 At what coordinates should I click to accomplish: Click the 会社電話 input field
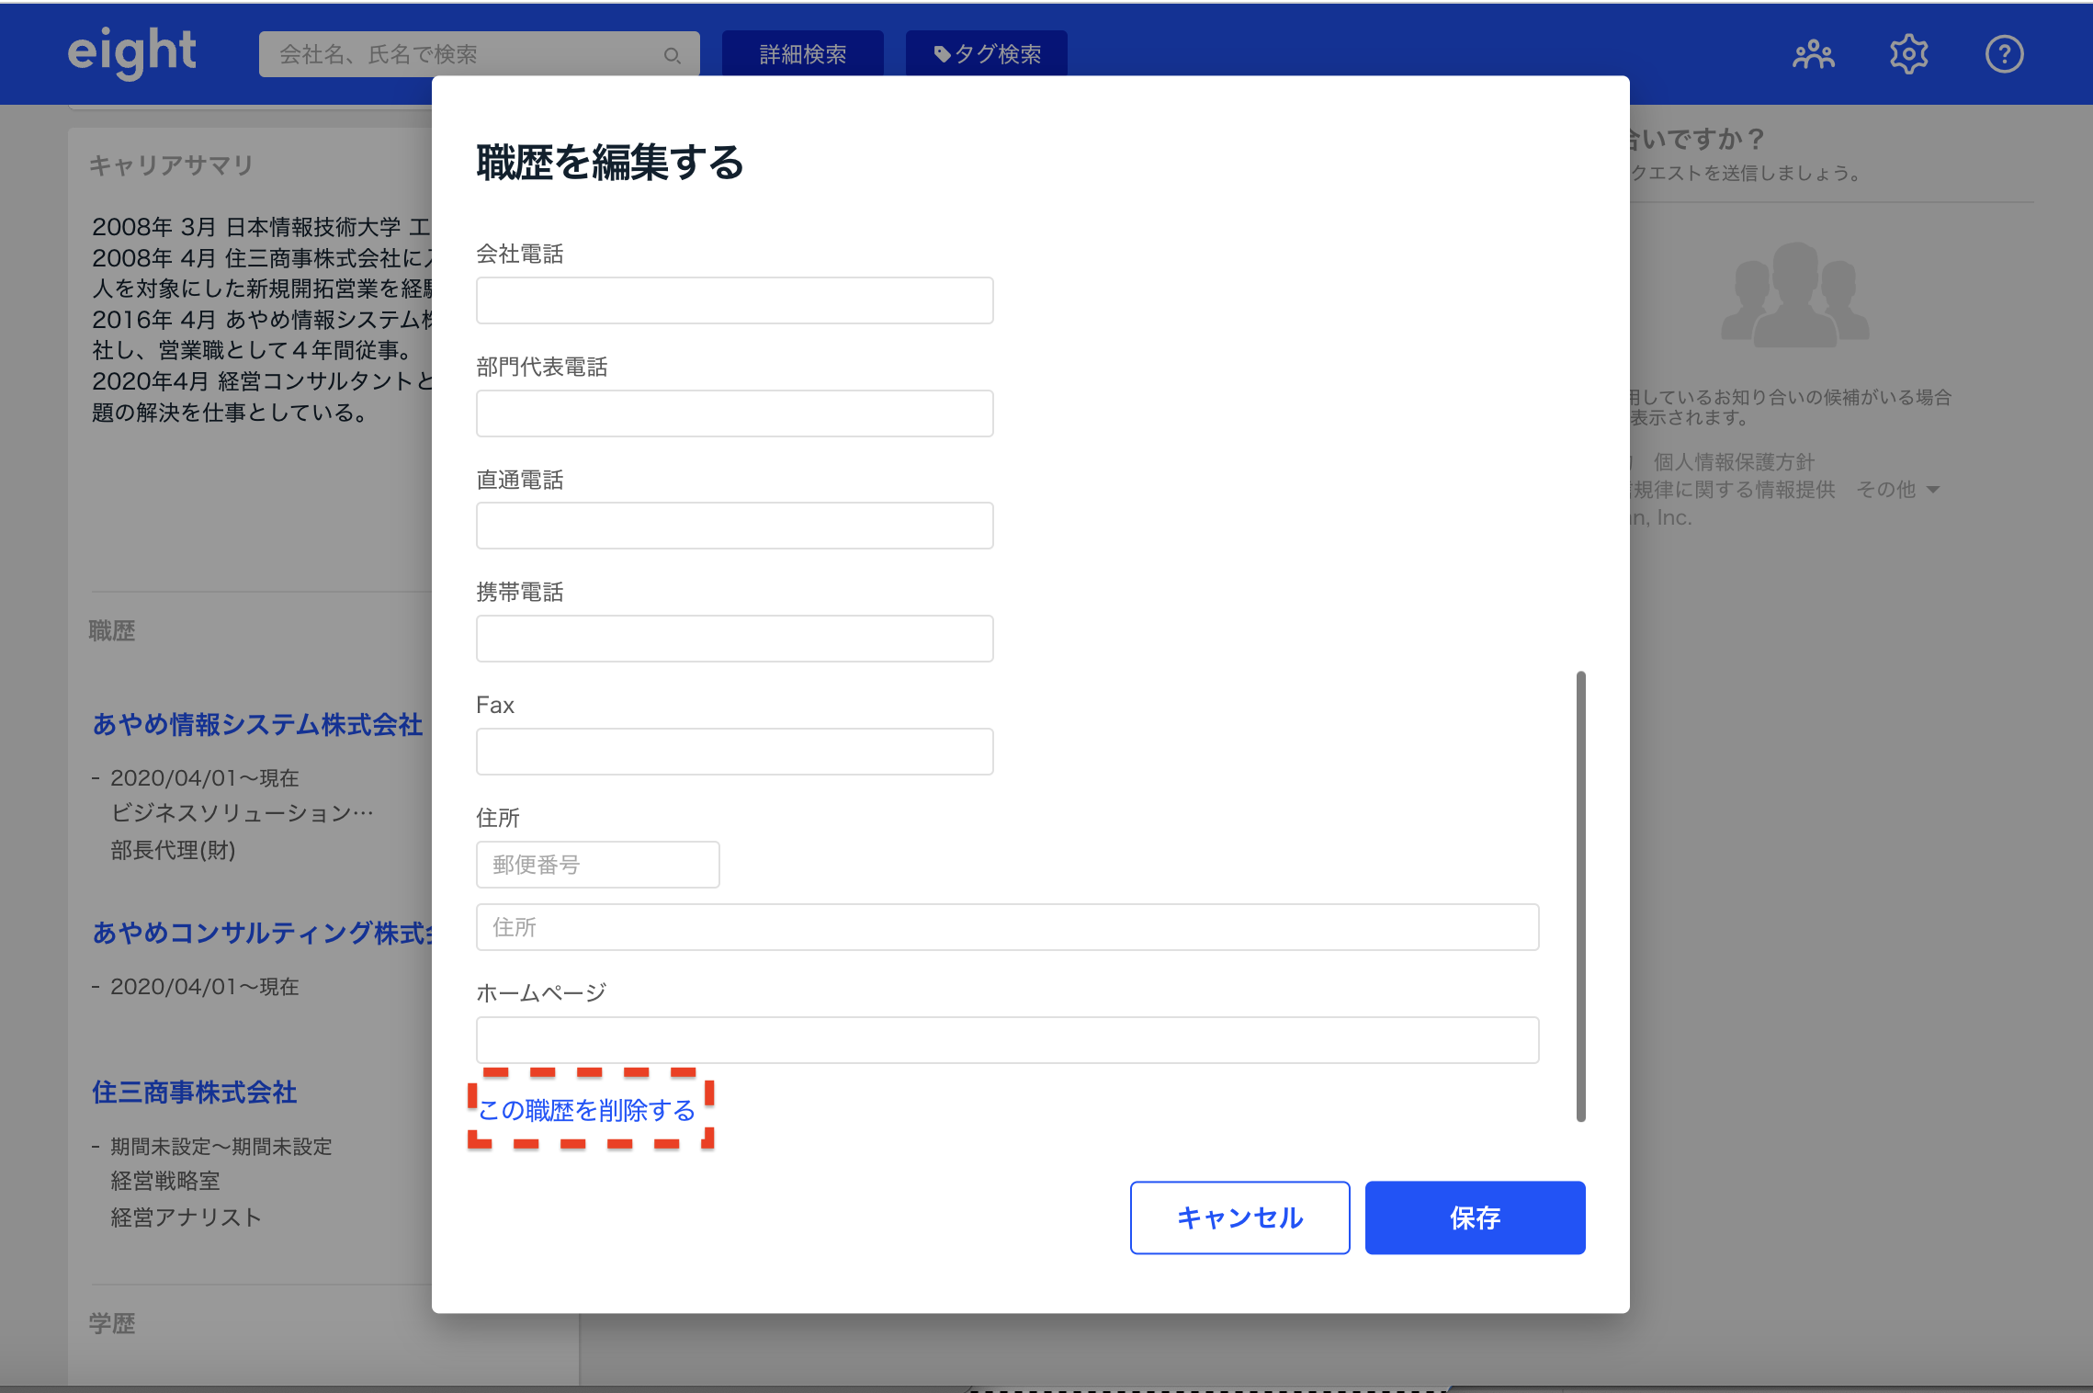tap(734, 300)
